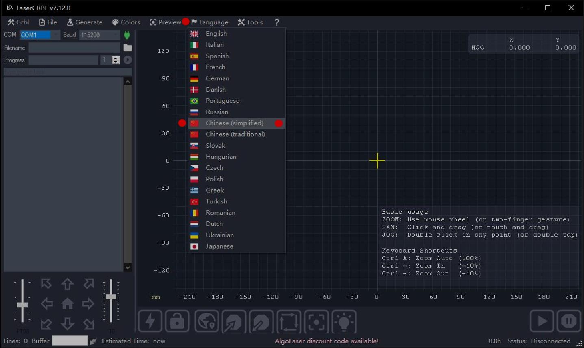Click the octagon with pencil button
This screenshot has width=584, height=348.
pyautogui.click(x=261, y=321)
